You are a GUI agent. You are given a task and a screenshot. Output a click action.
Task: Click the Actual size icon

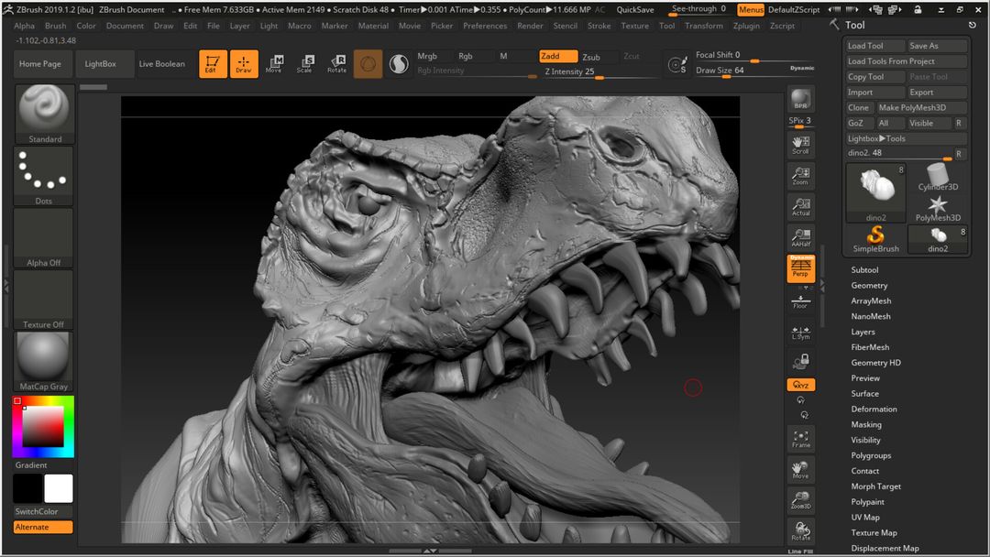pyautogui.click(x=800, y=206)
